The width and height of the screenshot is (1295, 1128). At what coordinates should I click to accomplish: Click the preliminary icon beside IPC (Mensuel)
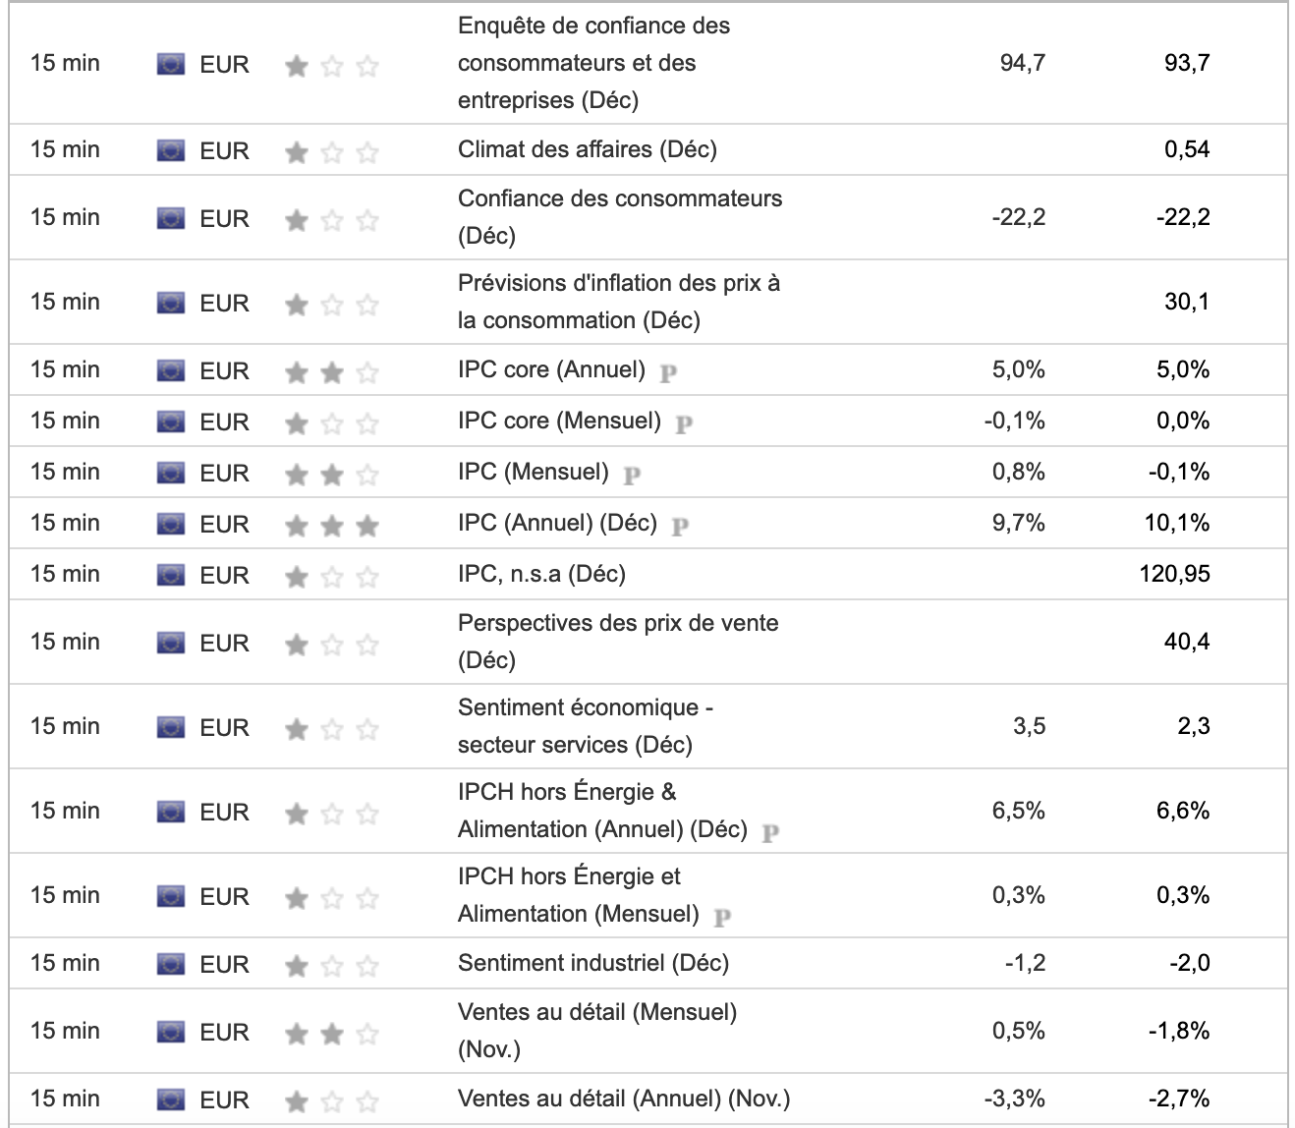[x=632, y=475]
